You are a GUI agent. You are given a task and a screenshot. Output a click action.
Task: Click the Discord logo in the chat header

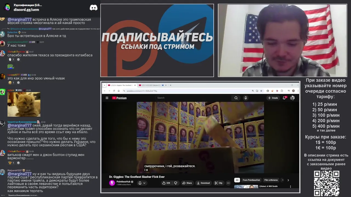pyautogui.click(x=94, y=7)
